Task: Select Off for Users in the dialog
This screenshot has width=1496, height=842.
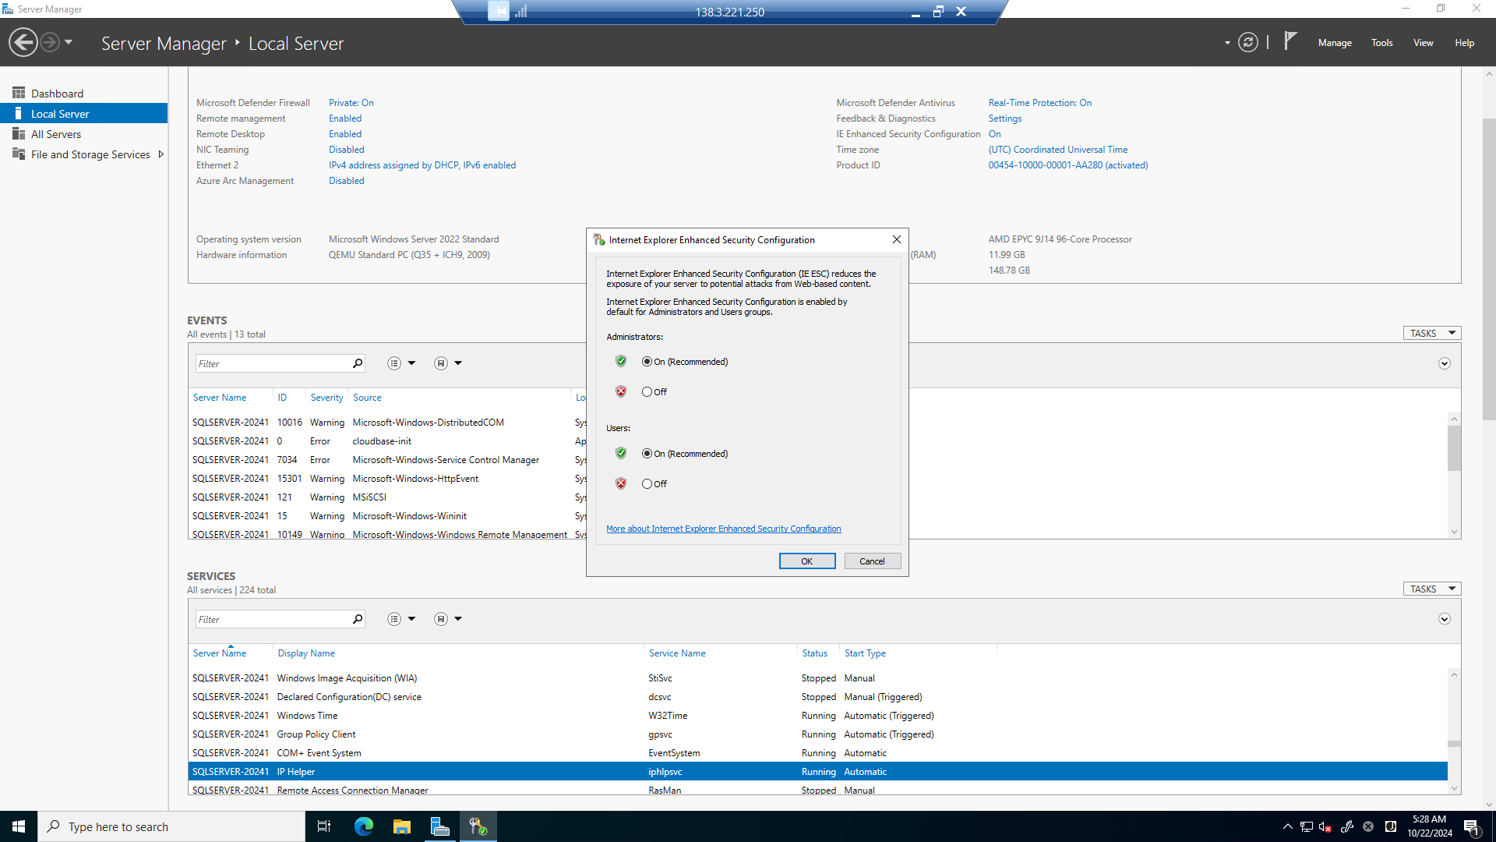Action: tap(647, 483)
